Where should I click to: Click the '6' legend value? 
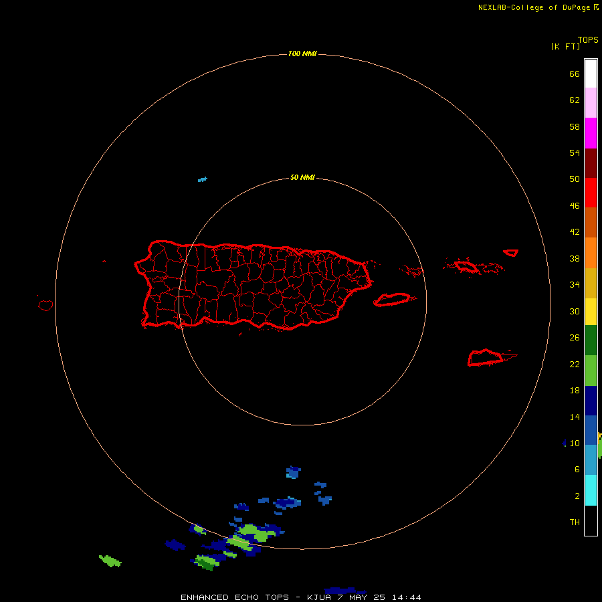[x=577, y=470]
